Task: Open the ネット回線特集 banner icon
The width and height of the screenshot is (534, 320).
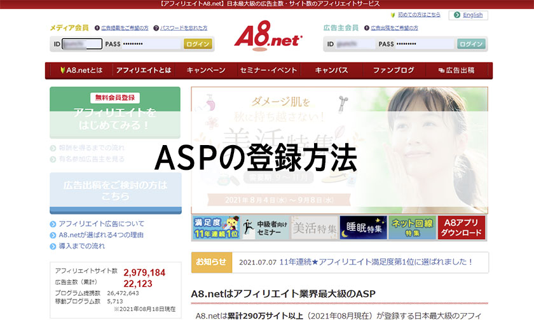Action: pos(412,228)
